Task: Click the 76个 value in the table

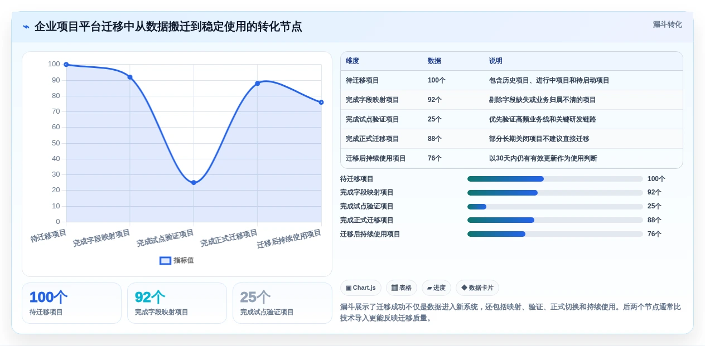Action: pos(434,158)
